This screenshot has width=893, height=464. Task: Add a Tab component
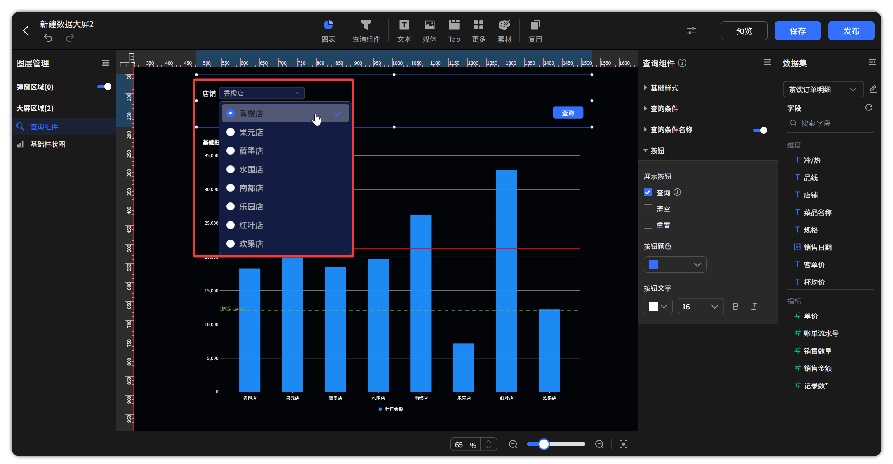[x=454, y=31]
